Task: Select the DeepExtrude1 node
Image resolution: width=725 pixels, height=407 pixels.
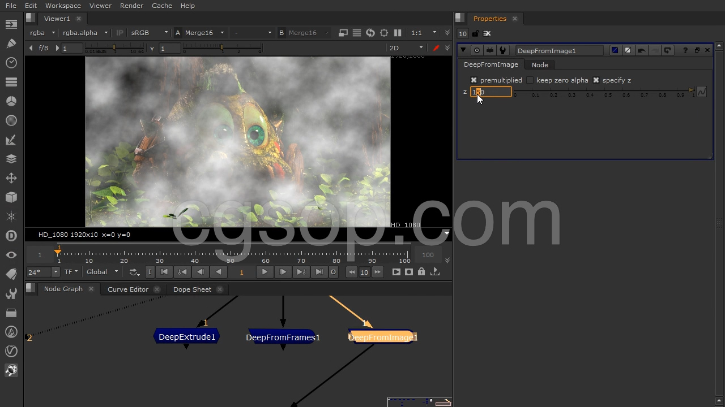Action: click(x=187, y=337)
